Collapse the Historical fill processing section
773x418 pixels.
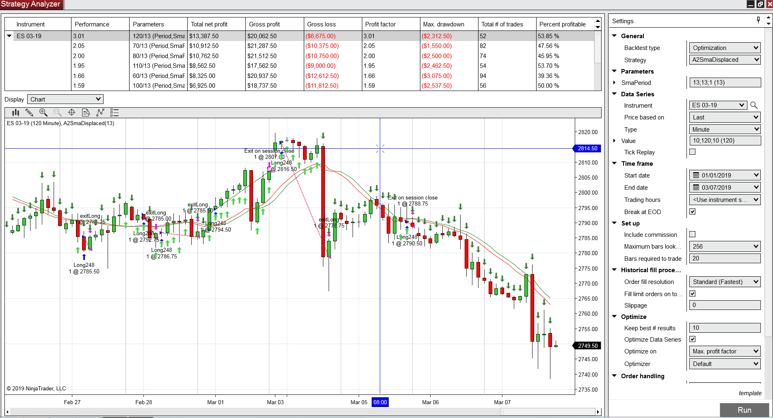pos(615,270)
